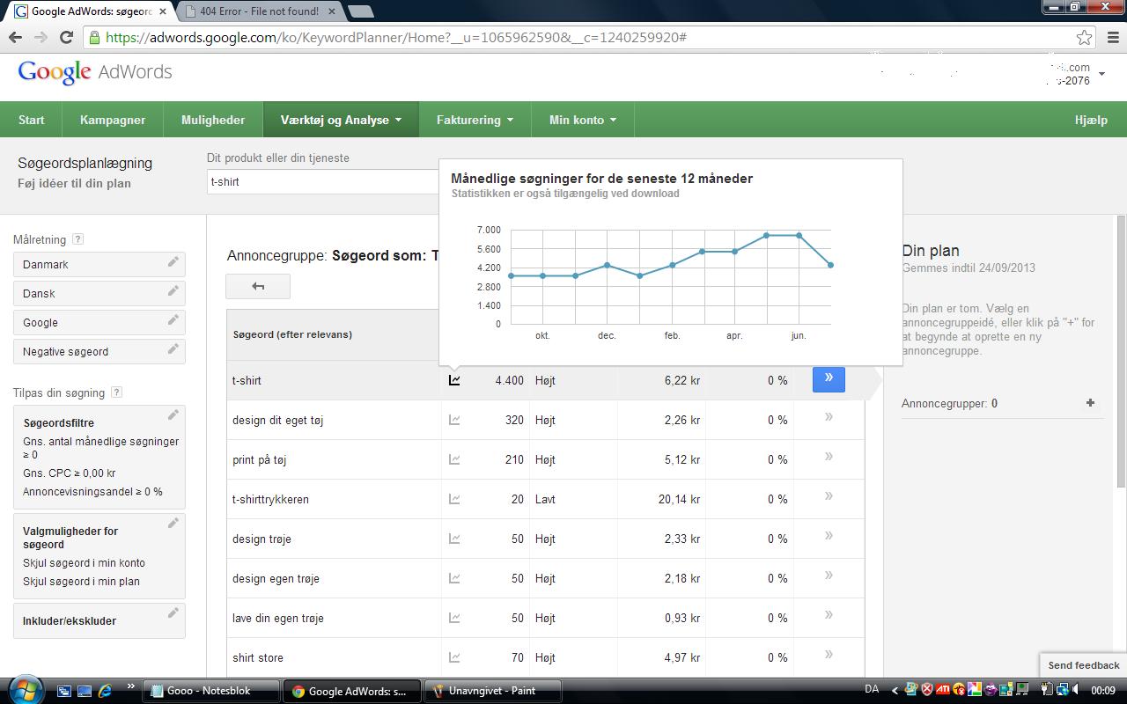The image size is (1127, 704).
Task: Click the jun. data point on chart
Action: 799,236
